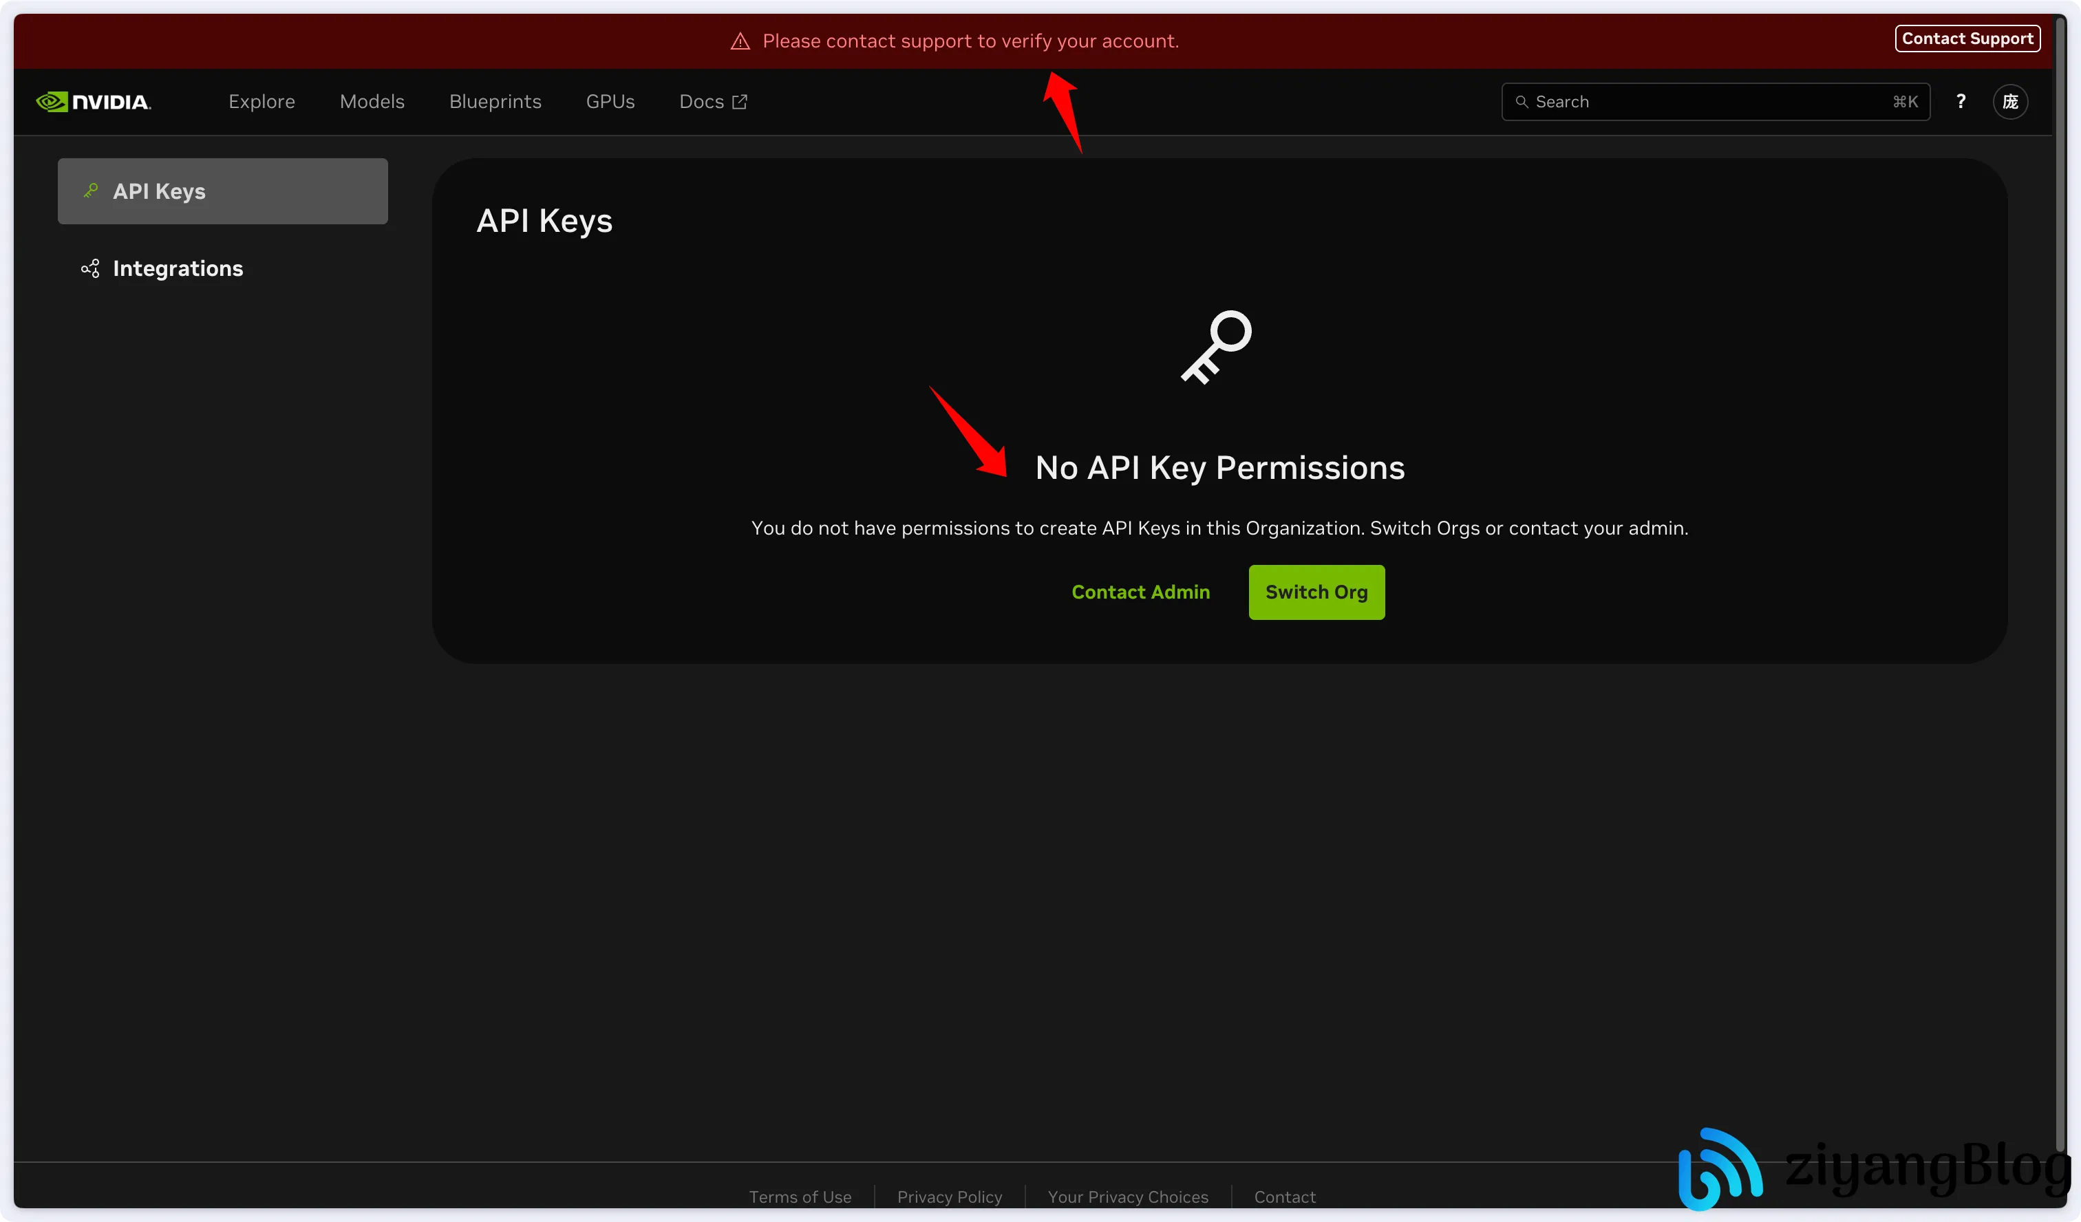Screen dimensions: 2081x1222
Task: Open Integrations from the sidebar
Action: [x=178, y=268]
